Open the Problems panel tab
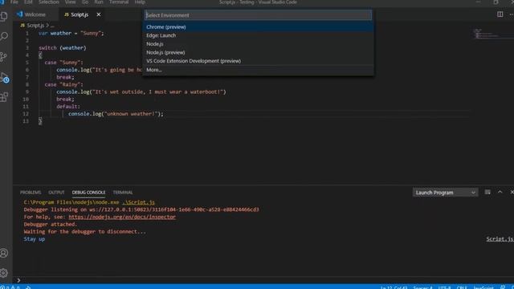The height and width of the screenshot is (289, 514). (31, 193)
